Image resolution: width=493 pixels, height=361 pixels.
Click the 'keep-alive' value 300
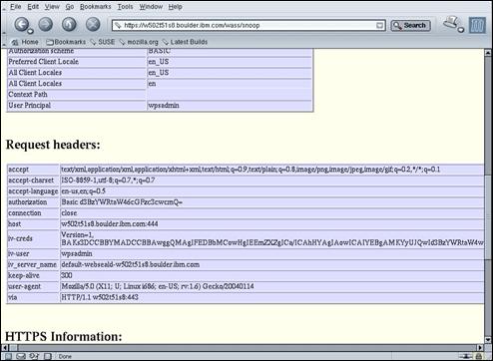67,275
